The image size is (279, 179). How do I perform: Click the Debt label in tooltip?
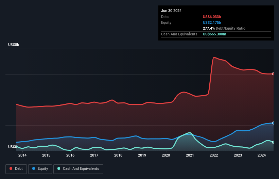click(165, 17)
